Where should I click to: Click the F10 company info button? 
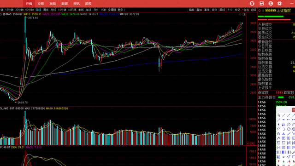point(230,10)
